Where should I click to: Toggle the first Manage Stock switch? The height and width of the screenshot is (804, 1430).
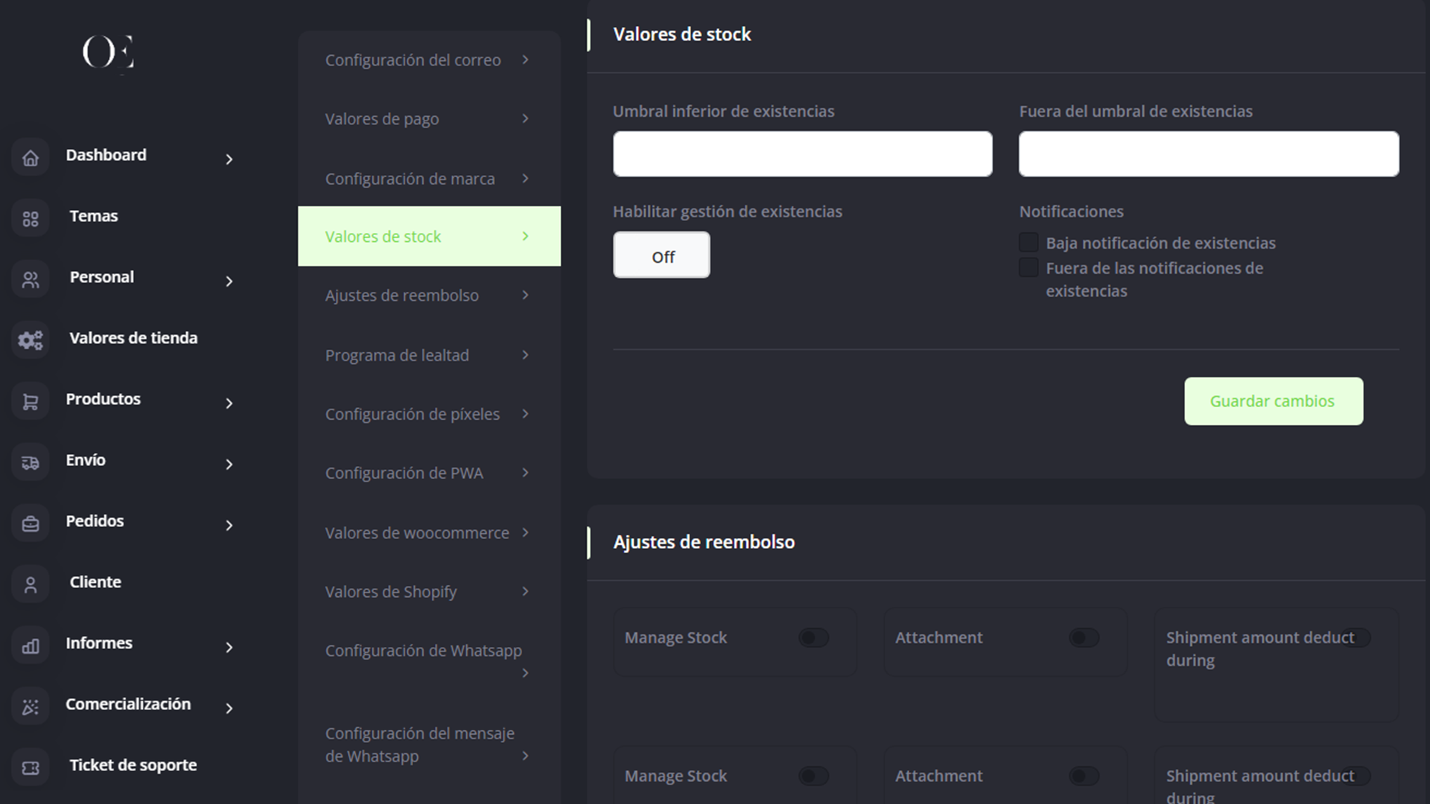(813, 638)
